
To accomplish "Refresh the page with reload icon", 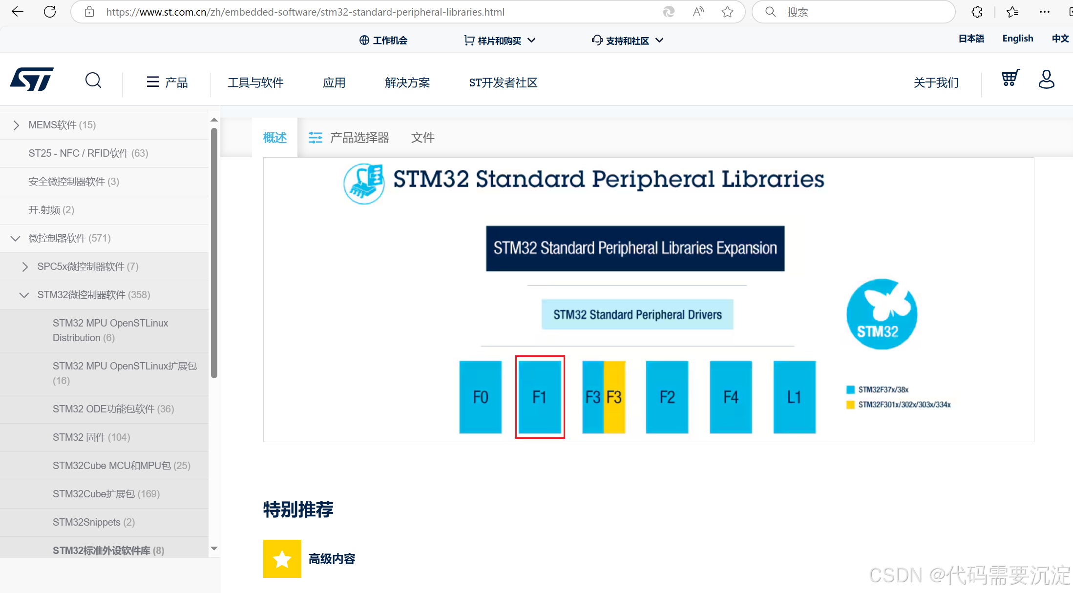I will [50, 12].
